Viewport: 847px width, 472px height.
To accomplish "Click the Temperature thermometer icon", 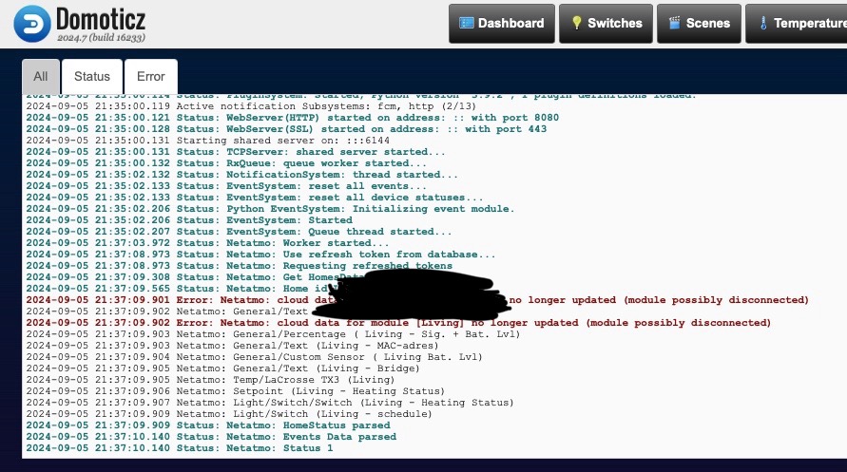I will (x=763, y=23).
